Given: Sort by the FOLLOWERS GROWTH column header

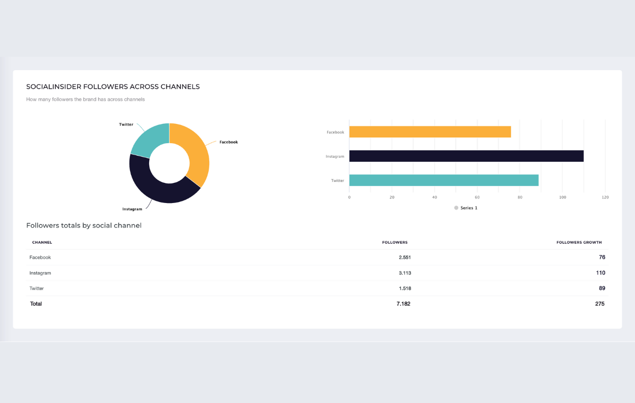Looking at the screenshot, I should [x=579, y=242].
